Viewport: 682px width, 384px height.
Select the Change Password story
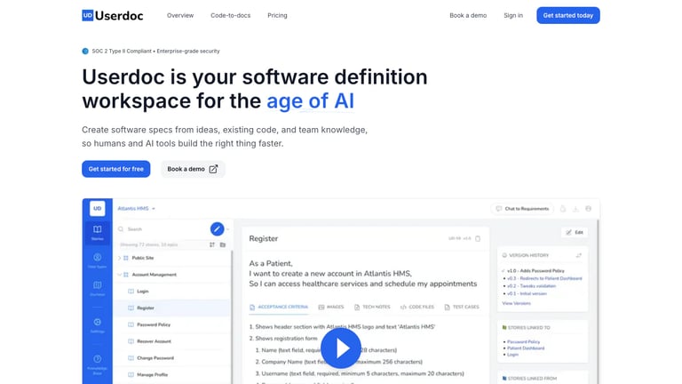click(173, 358)
